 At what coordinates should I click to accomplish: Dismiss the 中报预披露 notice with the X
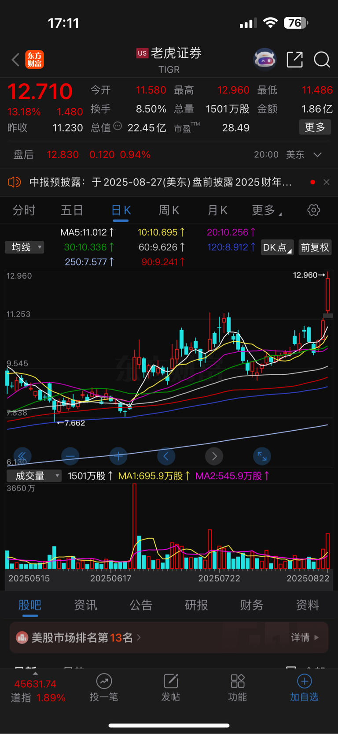[326, 182]
